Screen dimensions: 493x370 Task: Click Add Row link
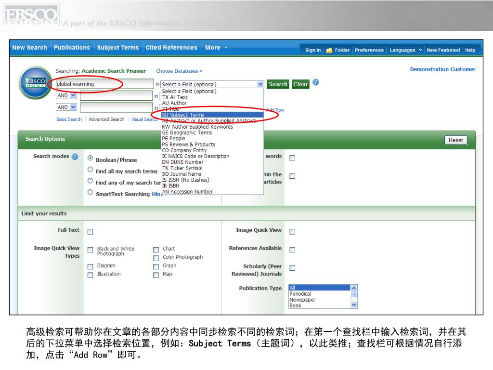(275, 110)
